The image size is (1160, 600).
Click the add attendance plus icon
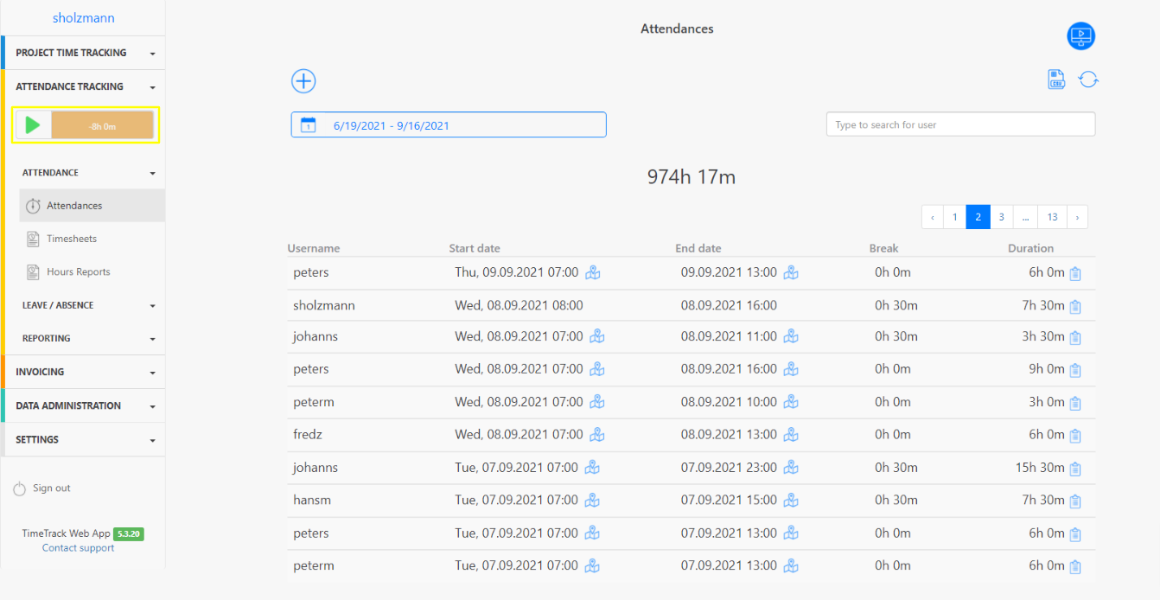(303, 81)
